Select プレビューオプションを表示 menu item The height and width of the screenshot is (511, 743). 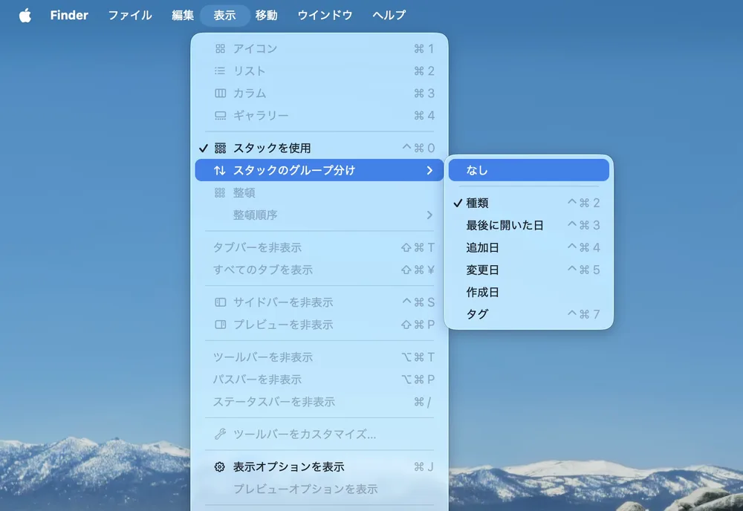click(x=319, y=489)
